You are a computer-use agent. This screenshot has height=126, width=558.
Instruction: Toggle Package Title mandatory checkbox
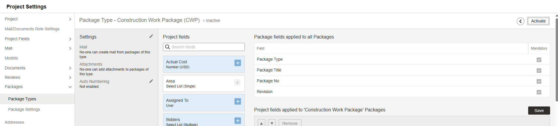pyautogui.click(x=539, y=71)
